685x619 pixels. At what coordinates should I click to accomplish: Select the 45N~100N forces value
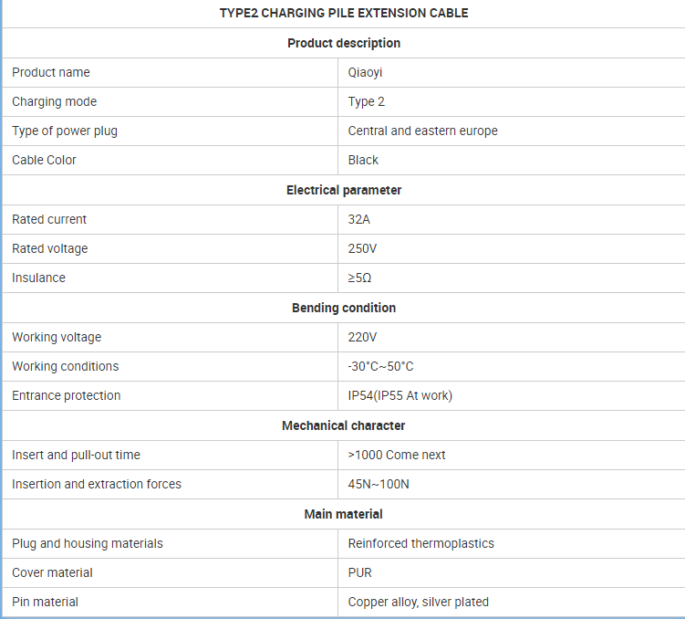click(379, 485)
